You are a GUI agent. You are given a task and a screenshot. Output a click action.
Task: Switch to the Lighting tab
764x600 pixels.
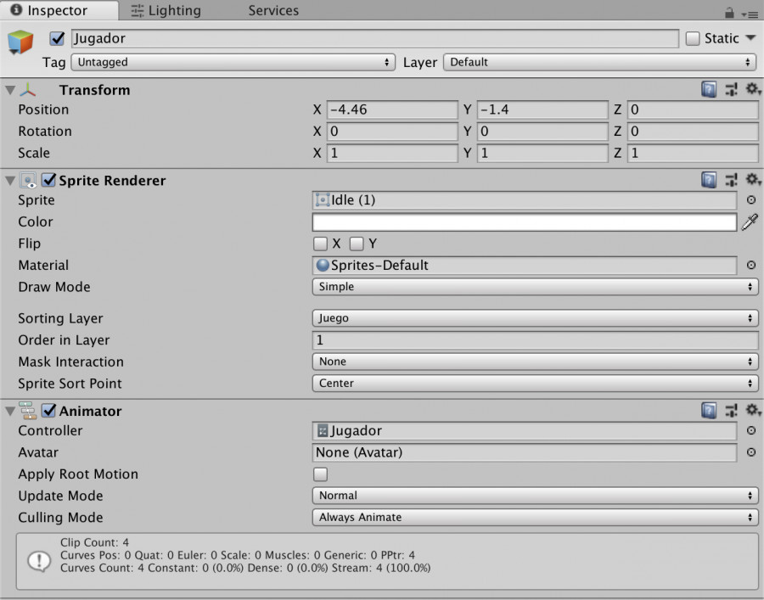(x=166, y=10)
